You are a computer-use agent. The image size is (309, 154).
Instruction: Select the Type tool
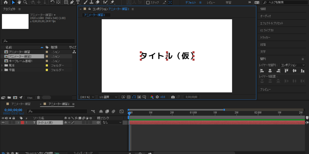pos(78,2)
